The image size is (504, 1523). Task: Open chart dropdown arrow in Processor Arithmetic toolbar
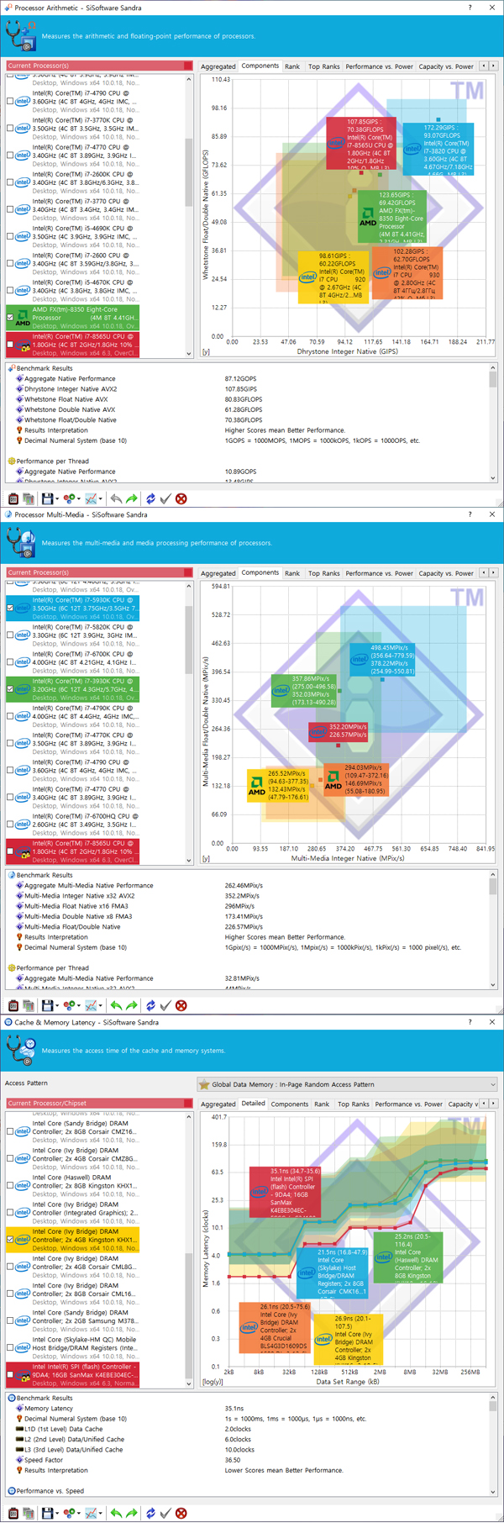101,499
